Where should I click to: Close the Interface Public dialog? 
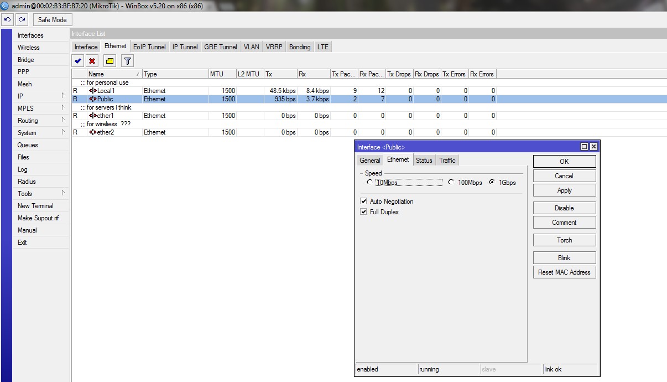tap(593, 147)
